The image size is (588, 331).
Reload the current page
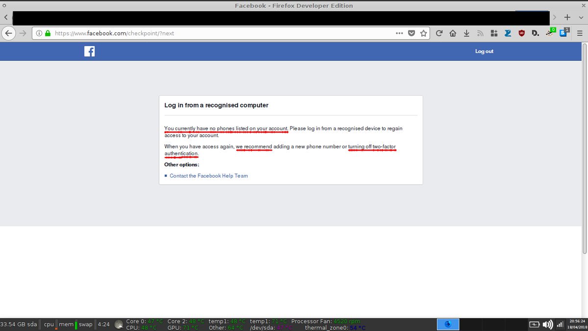coord(439,33)
